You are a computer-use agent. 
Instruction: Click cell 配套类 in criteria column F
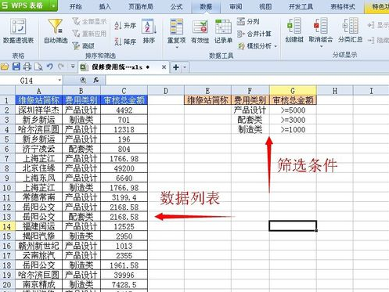pyautogui.click(x=250, y=120)
